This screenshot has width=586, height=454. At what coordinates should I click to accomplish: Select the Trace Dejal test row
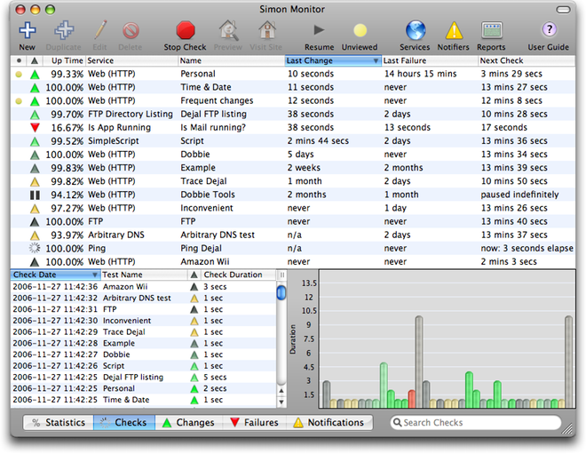(293, 181)
